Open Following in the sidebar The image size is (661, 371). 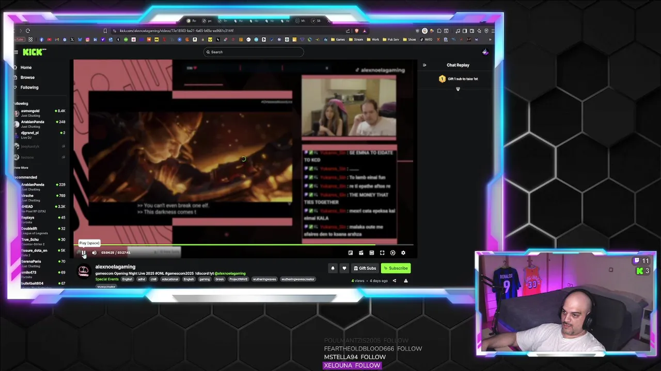(29, 87)
